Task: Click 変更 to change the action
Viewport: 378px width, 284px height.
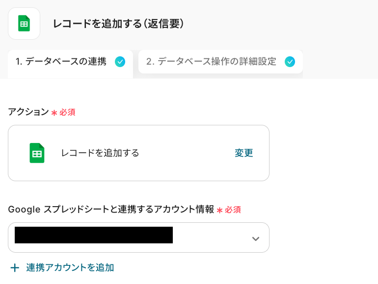Action: pos(243,153)
